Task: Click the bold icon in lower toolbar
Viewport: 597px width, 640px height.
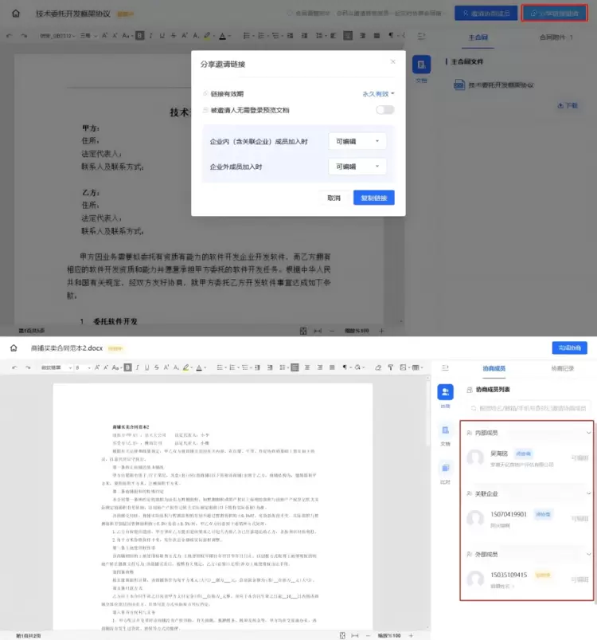Action: pyautogui.click(x=127, y=367)
